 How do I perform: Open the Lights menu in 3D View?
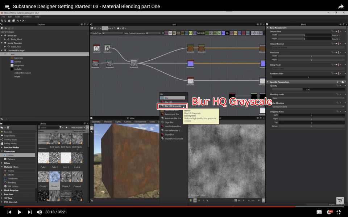[118, 122]
